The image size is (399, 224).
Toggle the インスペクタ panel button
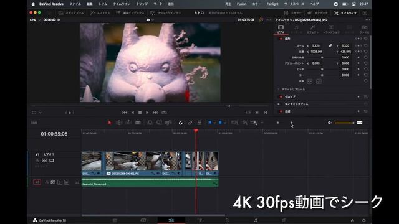[345, 12]
